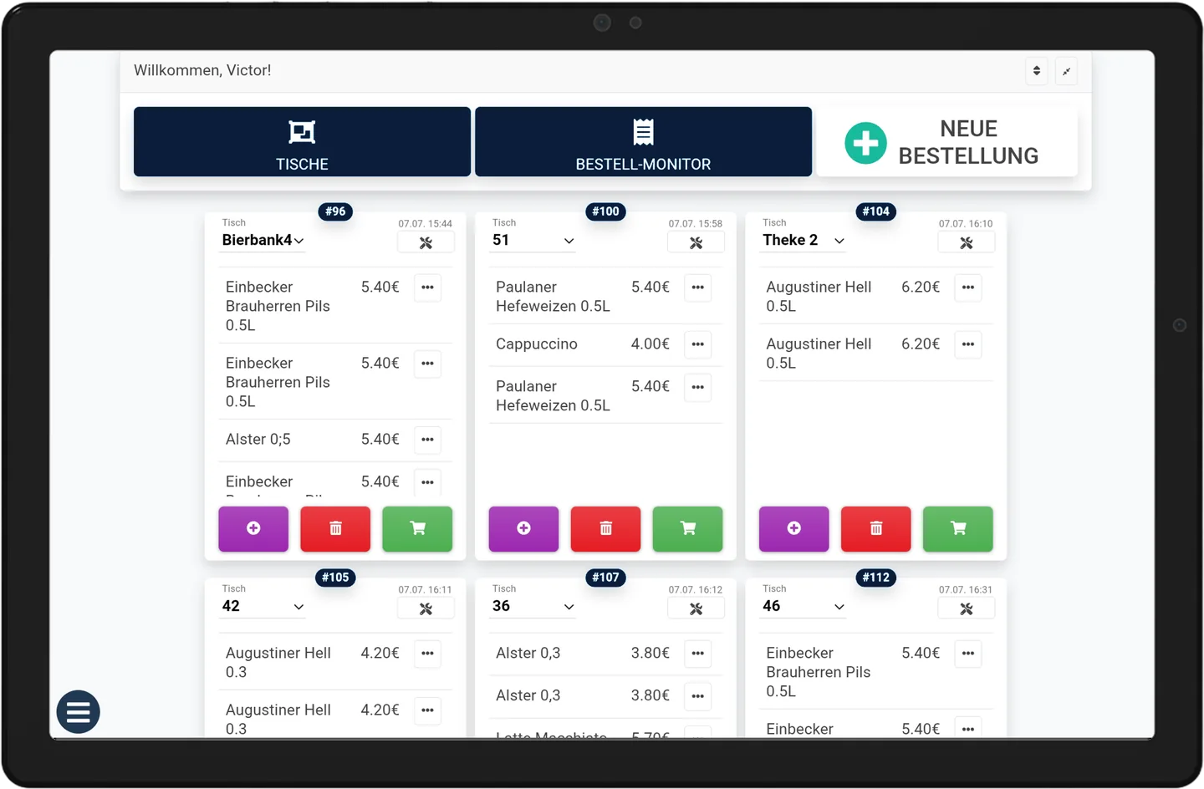
Task: Click timestamp '07.07. 15:44' on order #96
Action: [x=425, y=224]
